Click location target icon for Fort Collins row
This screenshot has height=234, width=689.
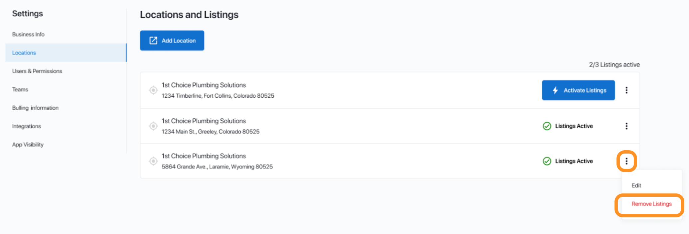click(153, 90)
